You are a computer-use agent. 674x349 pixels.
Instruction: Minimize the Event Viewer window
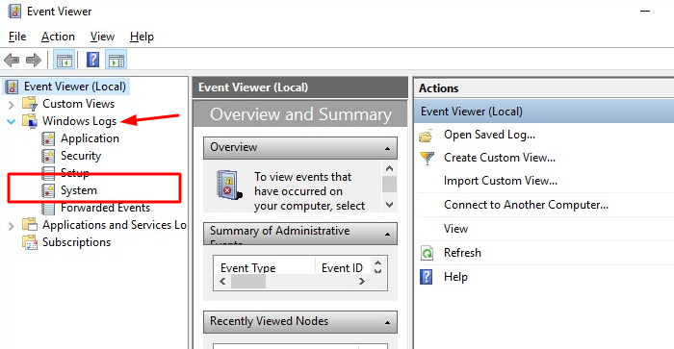tap(645, 12)
